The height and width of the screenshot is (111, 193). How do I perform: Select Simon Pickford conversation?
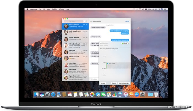click(75, 26)
